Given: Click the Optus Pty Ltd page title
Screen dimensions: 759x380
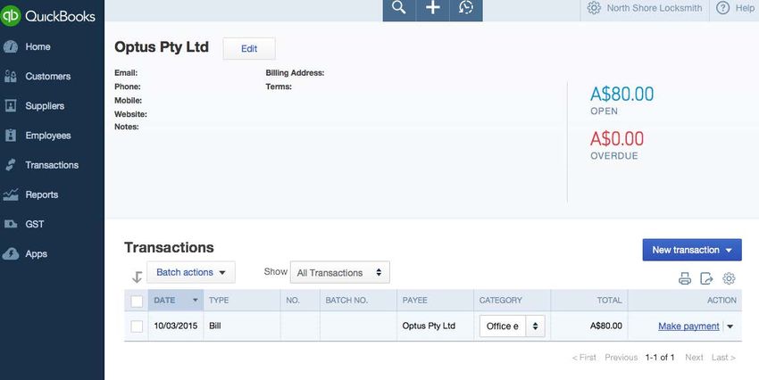Looking at the screenshot, I should pos(162,47).
